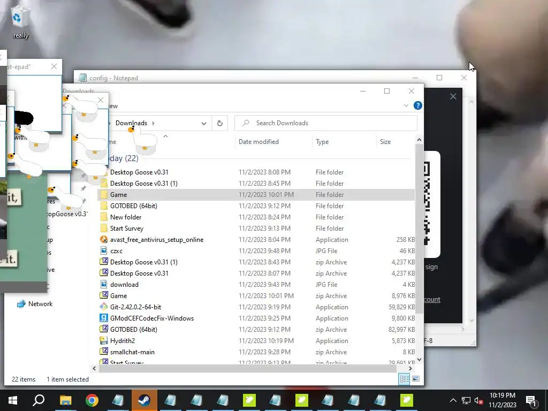This screenshot has width=548, height=411.
Task: Click the vertical scrollbar thumb in file list
Action: click(x=419, y=229)
